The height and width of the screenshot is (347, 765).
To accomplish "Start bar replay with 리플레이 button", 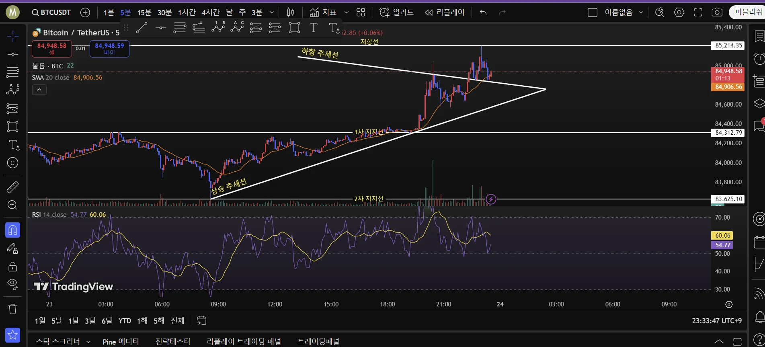I will (445, 12).
